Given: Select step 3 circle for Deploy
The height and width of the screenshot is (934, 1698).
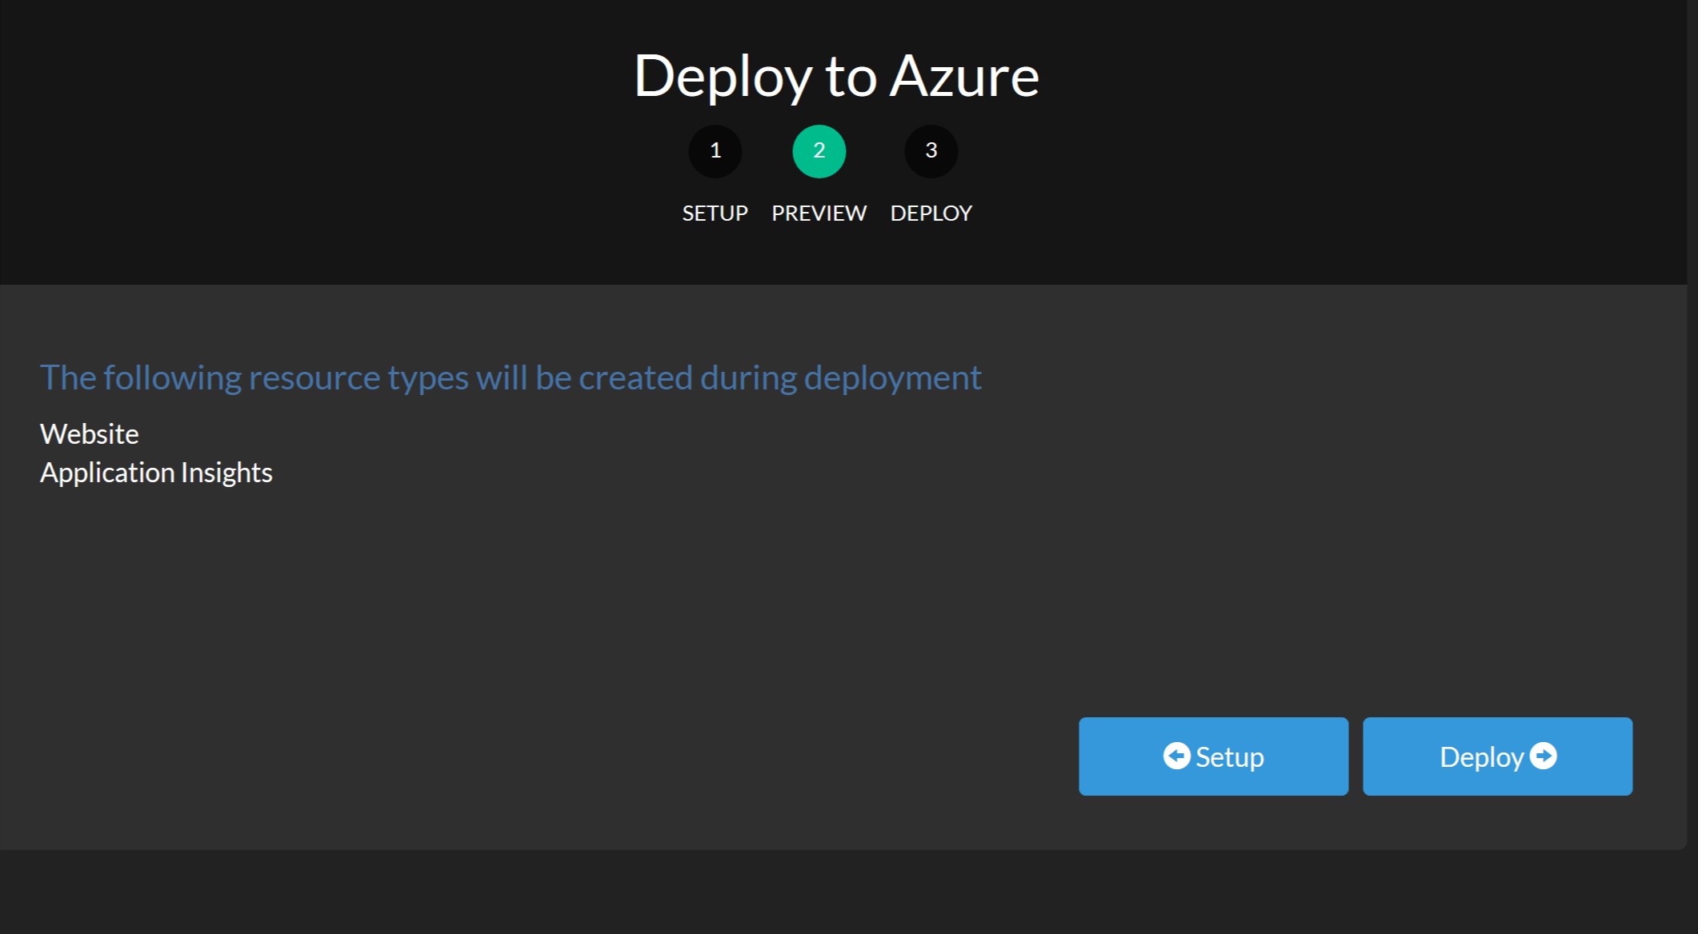Looking at the screenshot, I should coord(931,151).
